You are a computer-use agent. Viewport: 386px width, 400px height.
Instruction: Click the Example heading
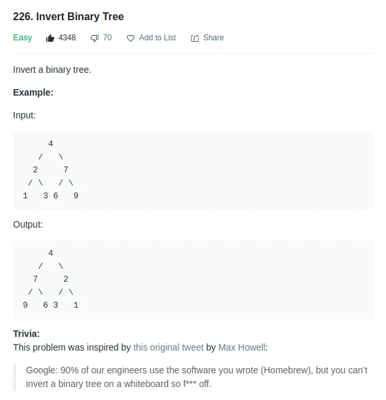tap(33, 92)
